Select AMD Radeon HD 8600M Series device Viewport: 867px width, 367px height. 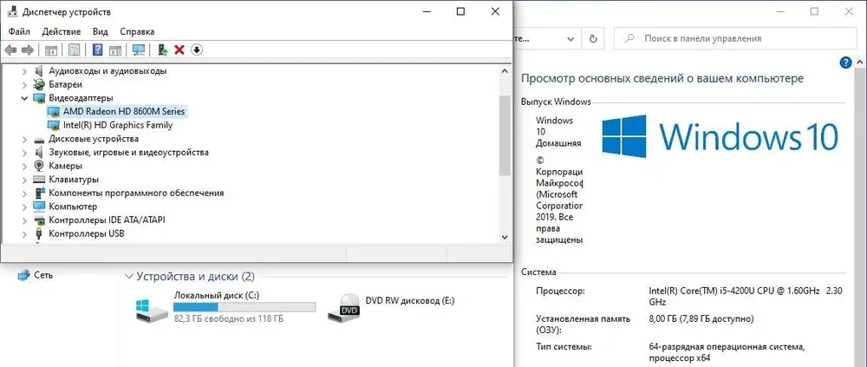pyautogui.click(x=124, y=112)
